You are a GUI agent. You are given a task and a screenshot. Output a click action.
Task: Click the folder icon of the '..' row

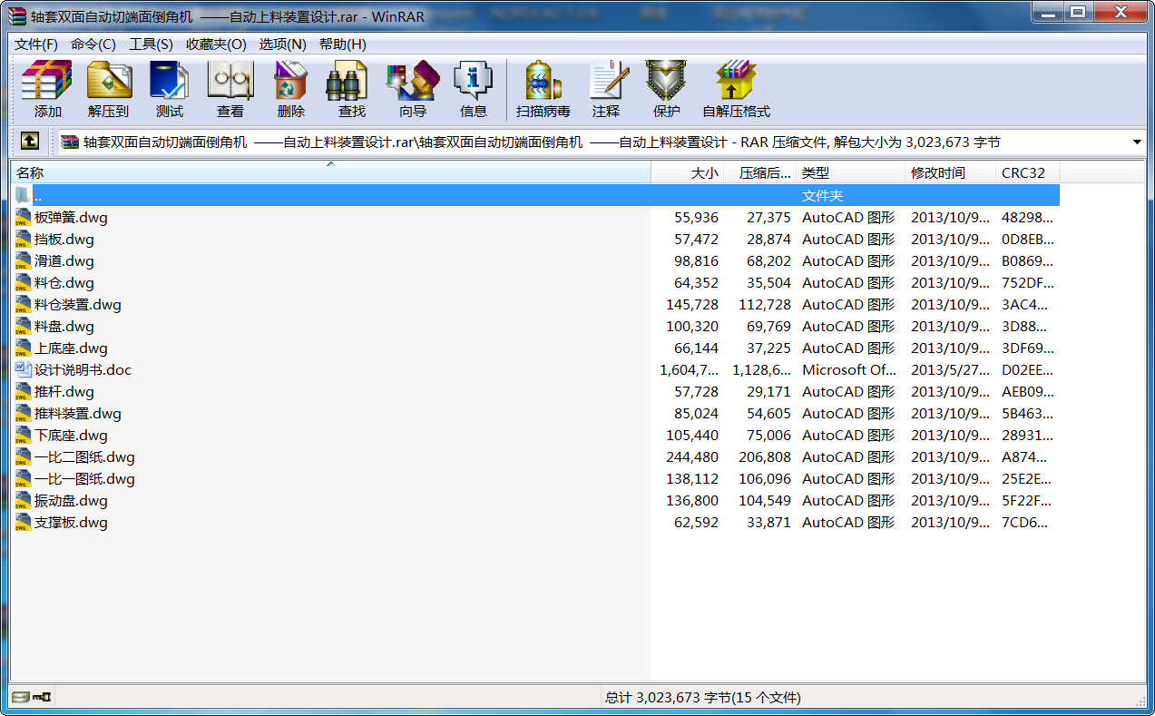pos(24,195)
